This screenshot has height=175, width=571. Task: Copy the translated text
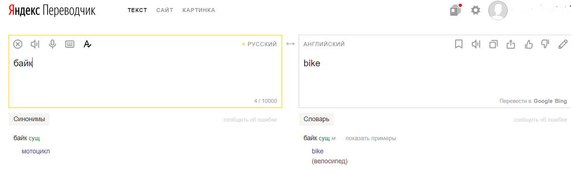click(x=493, y=44)
